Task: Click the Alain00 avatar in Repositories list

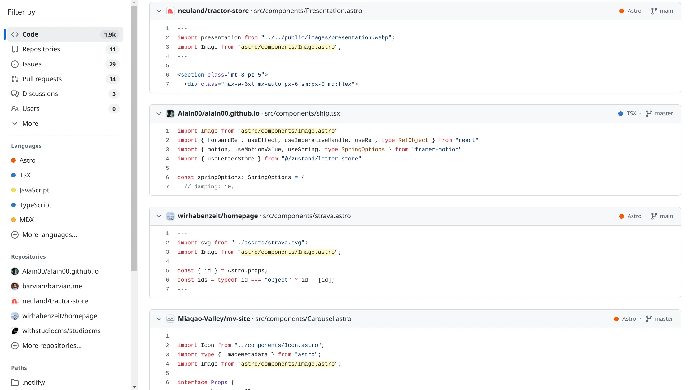Action: [15, 271]
